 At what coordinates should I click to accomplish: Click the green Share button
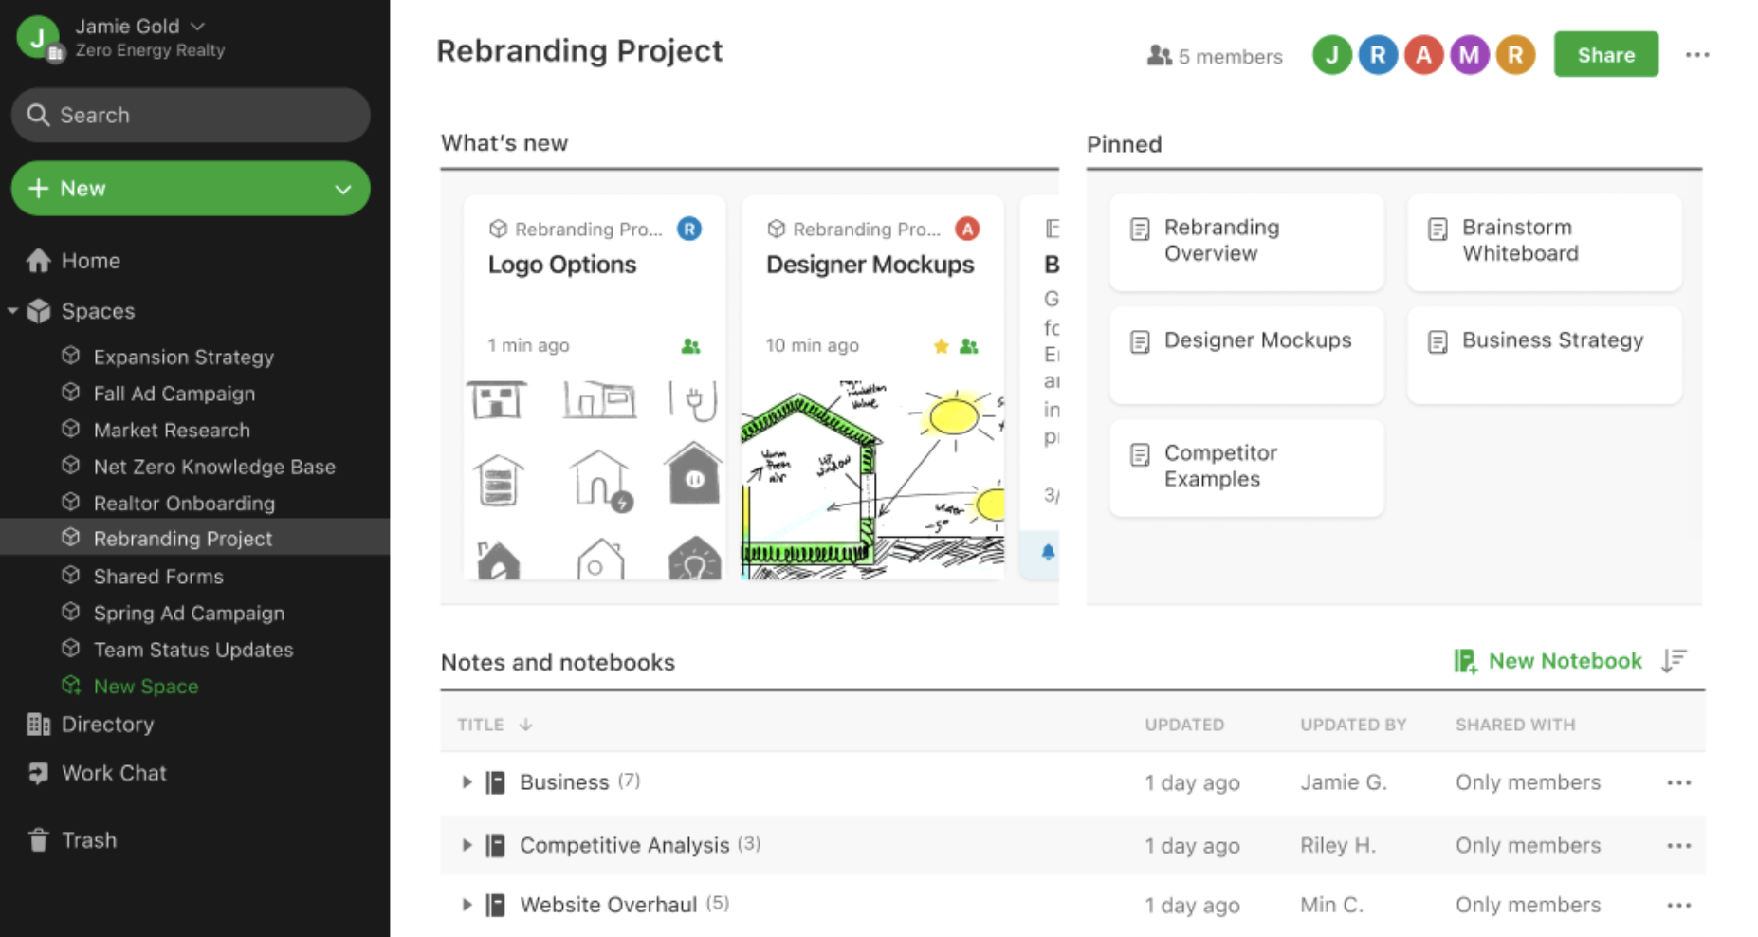tap(1605, 55)
